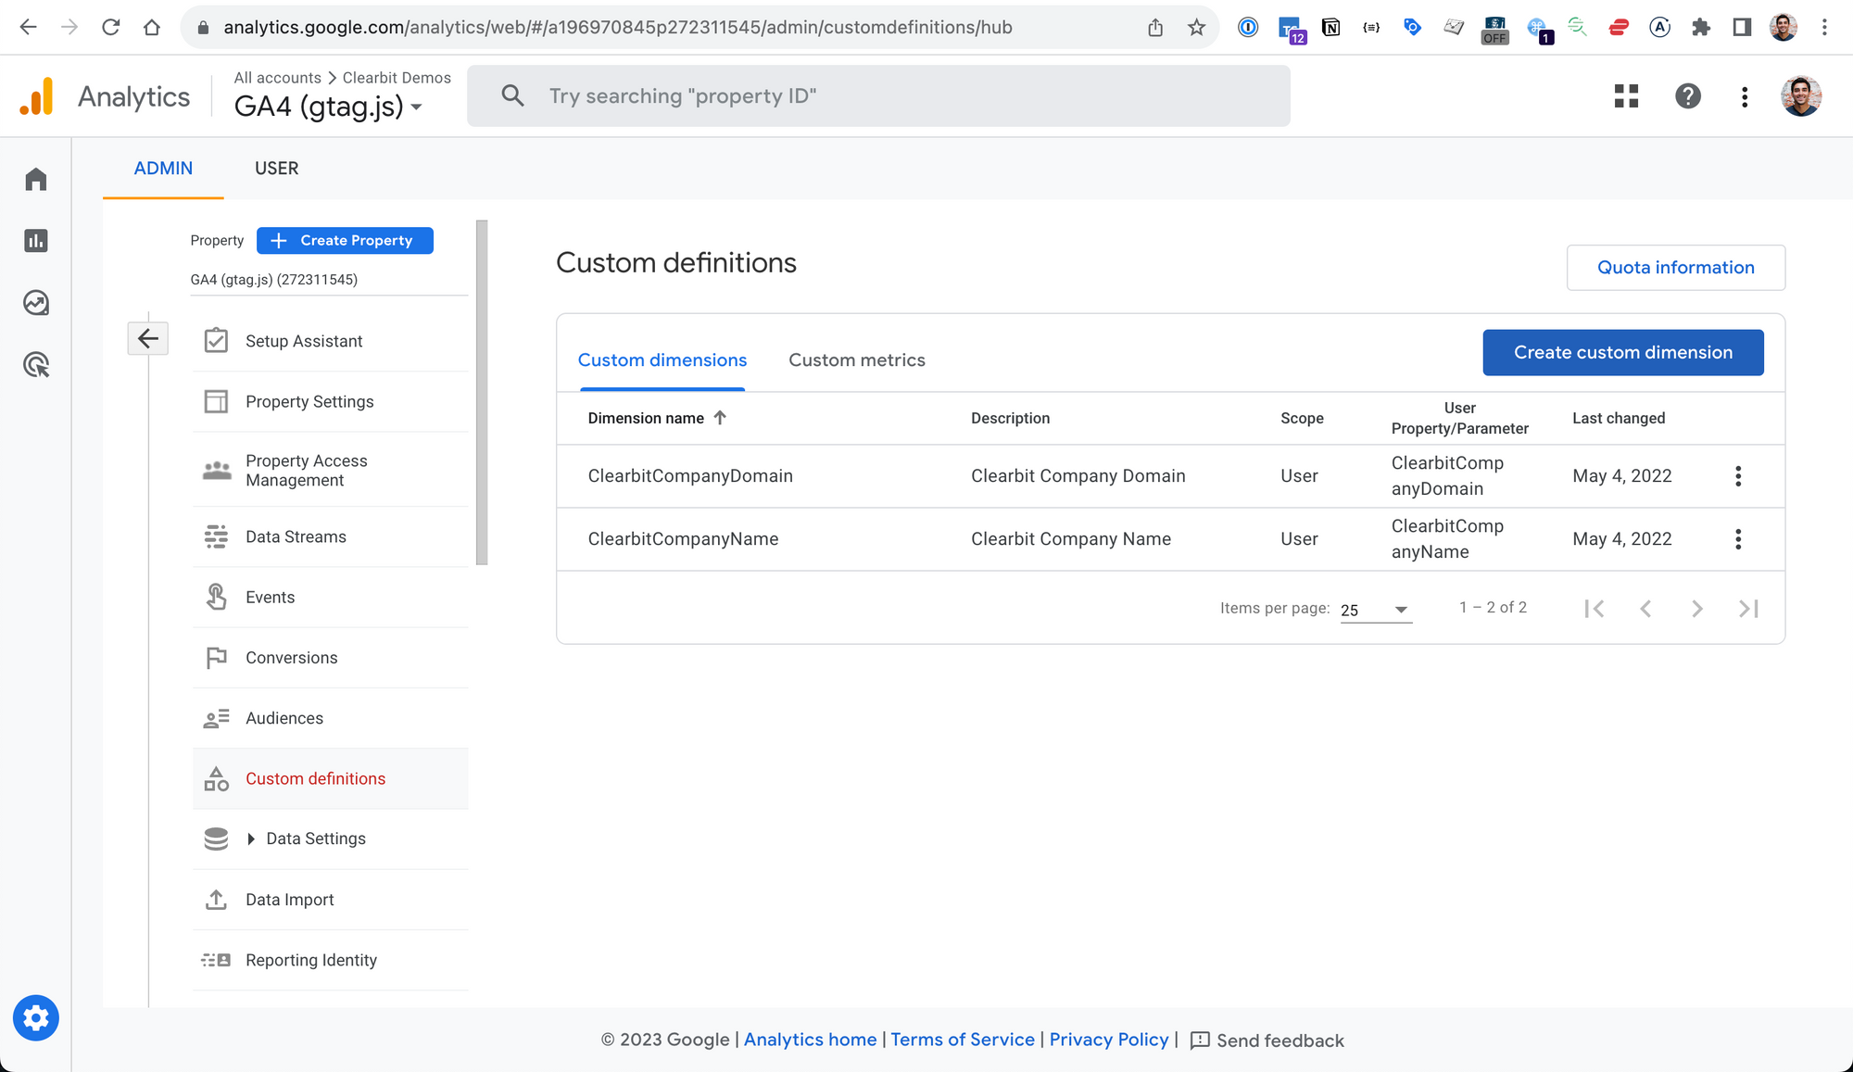
Task: Open GA4 (gtag.js) property selector dropdown
Action: tap(329, 107)
